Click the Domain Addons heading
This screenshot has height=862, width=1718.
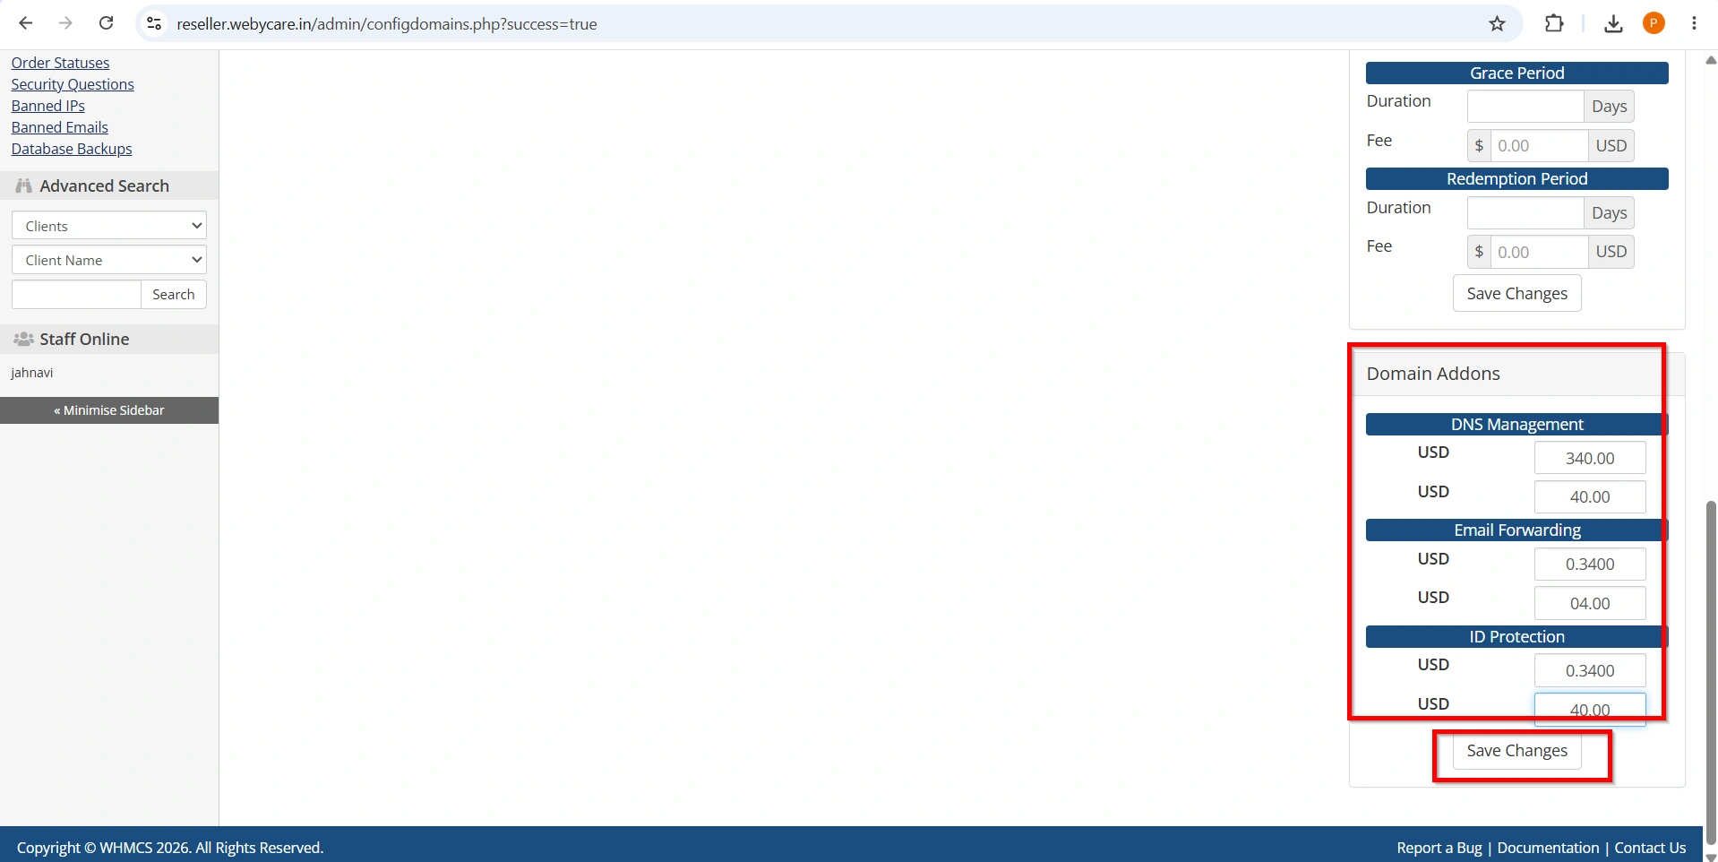(x=1433, y=374)
